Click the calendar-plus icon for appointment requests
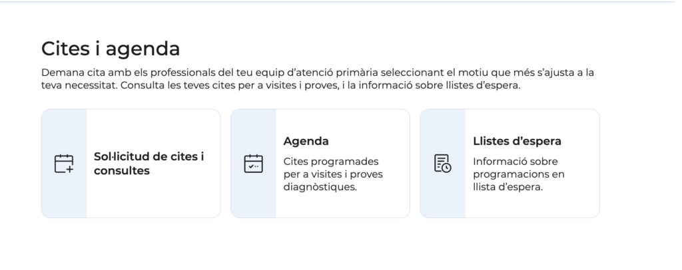Viewport: 682px width, 270px height. tap(64, 164)
